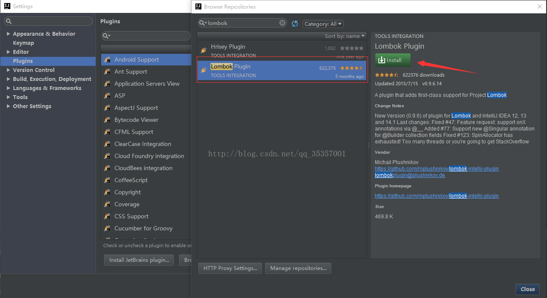The width and height of the screenshot is (547, 298).
Task: Expand Appearance & Behavior in the Settings tree
Action: pos(9,34)
